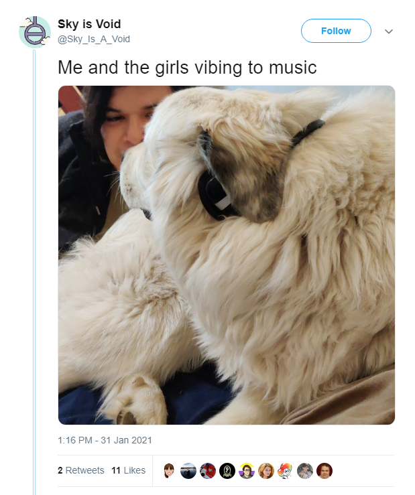Open the lake sunset liker avatar
The height and width of the screenshot is (495, 415).
click(188, 471)
